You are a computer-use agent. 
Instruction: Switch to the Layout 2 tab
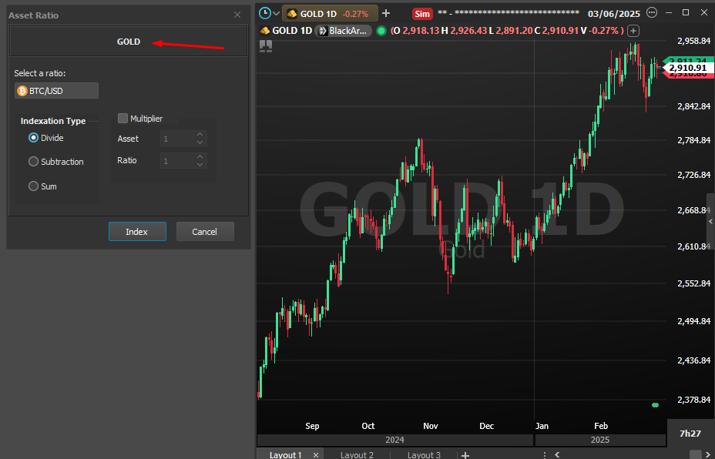357,454
